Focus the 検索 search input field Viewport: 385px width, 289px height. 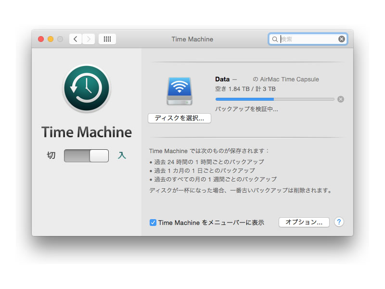pyautogui.click(x=308, y=39)
